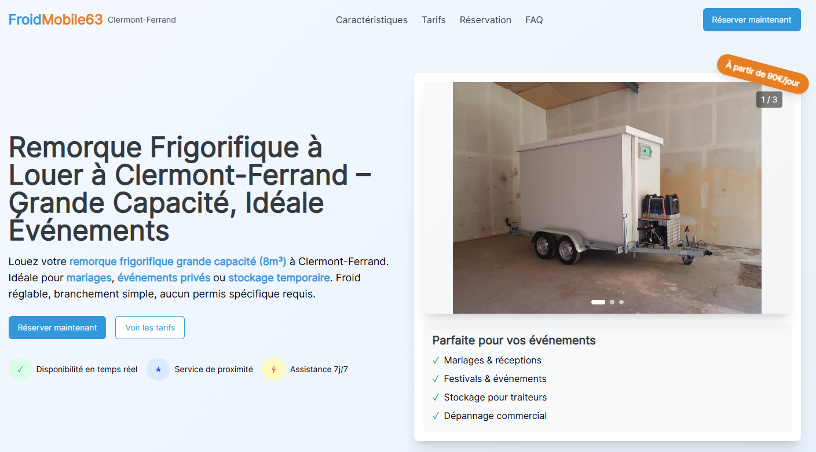Click the checkmark beside Dépannage commercial

(435, 415)
